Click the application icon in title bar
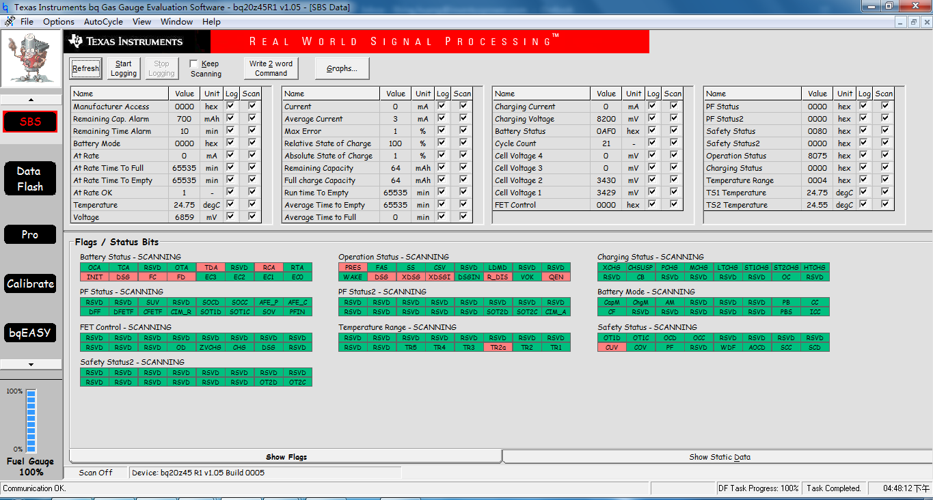 point(7,7)
